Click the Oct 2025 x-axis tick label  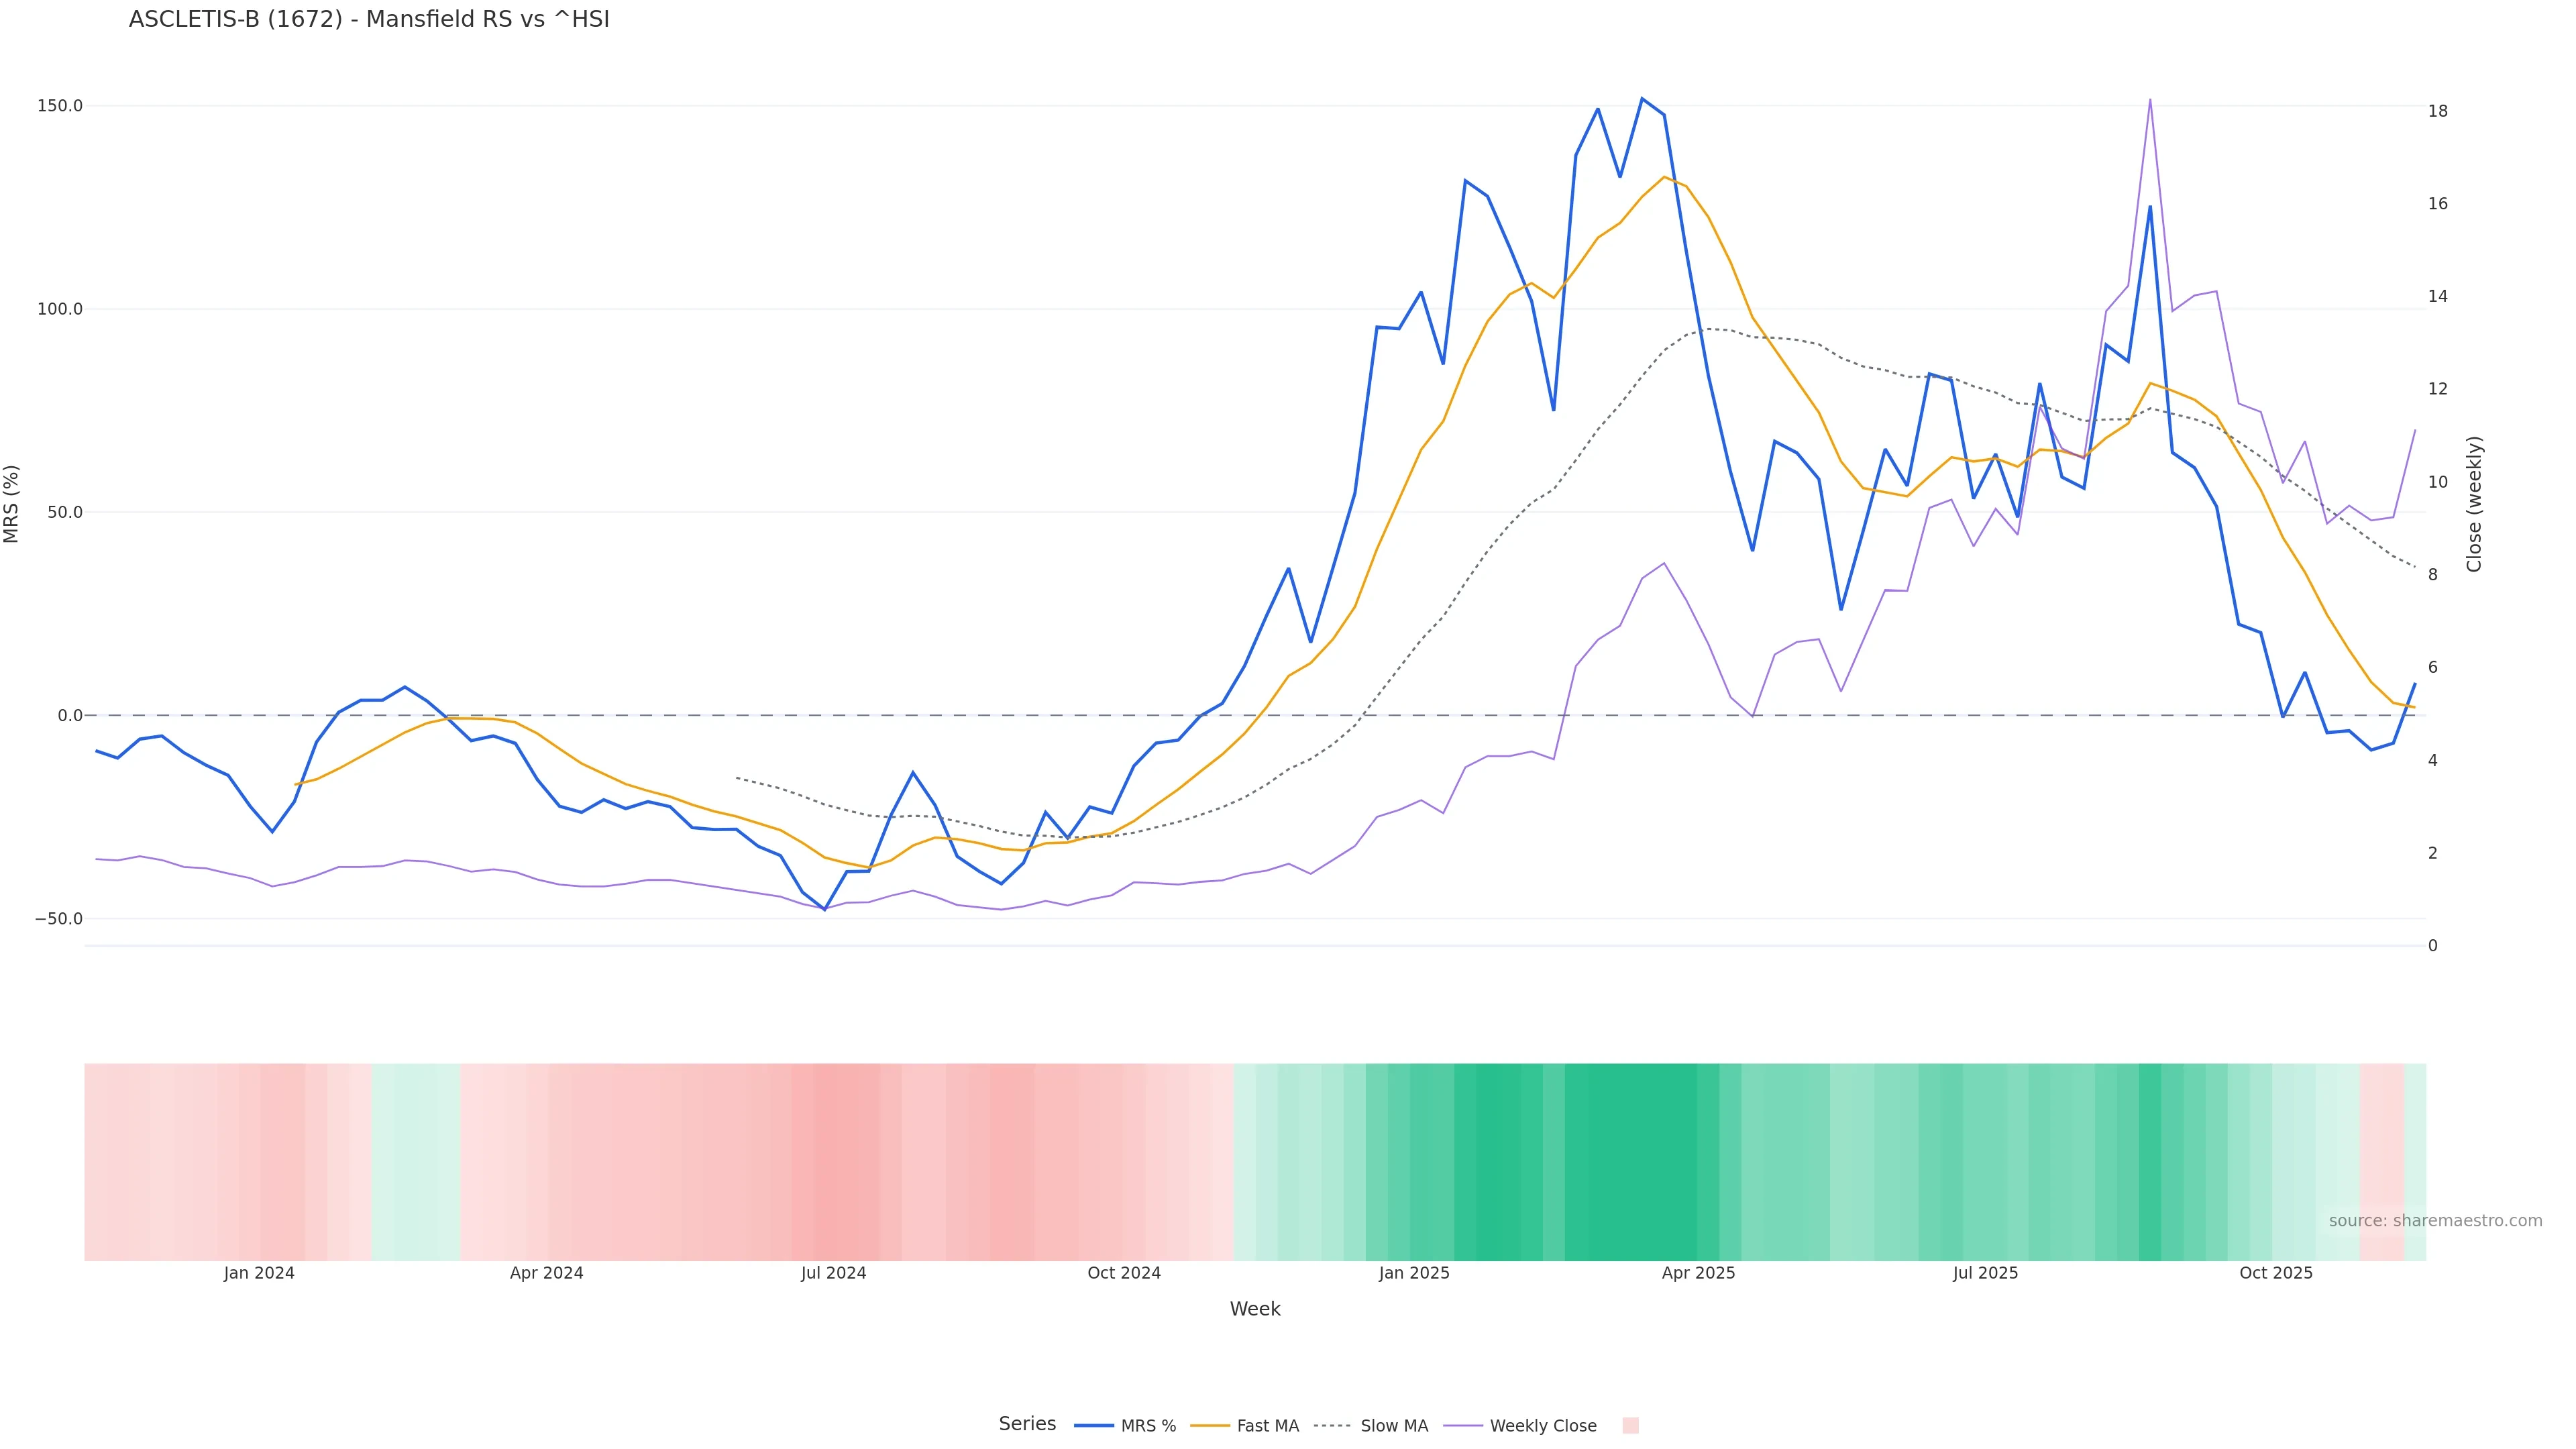2276,1273
